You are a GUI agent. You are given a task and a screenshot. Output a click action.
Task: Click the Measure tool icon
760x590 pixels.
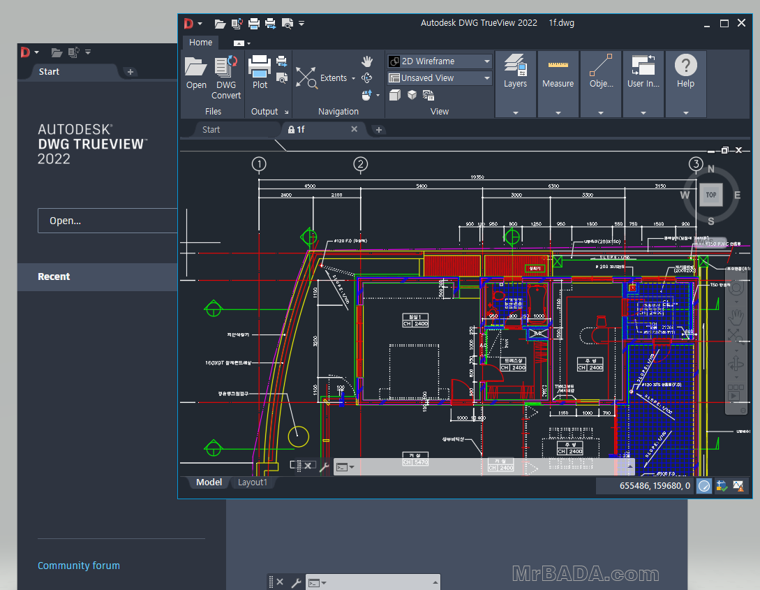558,65
